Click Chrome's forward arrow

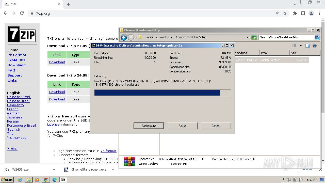pyautogui.click(x=14, y=13)
